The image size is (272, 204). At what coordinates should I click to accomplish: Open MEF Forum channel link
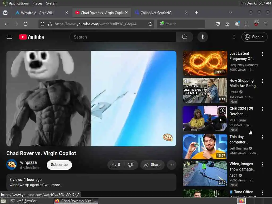[x=237, y=120]
